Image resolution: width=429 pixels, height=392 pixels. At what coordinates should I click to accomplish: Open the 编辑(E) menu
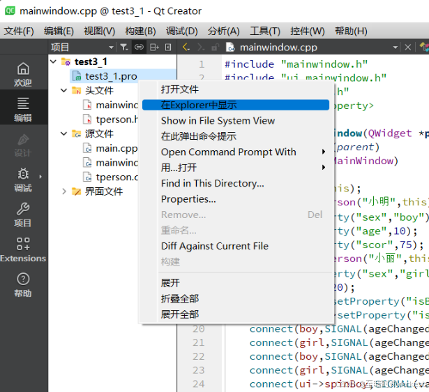point(59,31)
